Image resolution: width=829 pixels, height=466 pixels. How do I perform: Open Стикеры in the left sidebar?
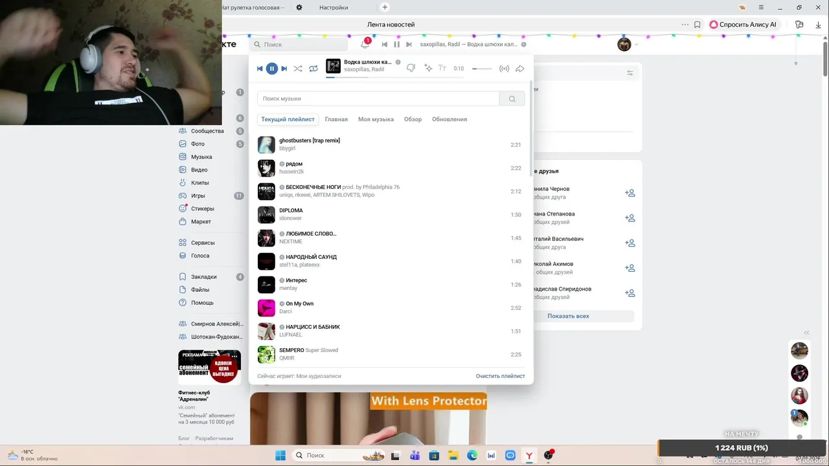(203, 208)
